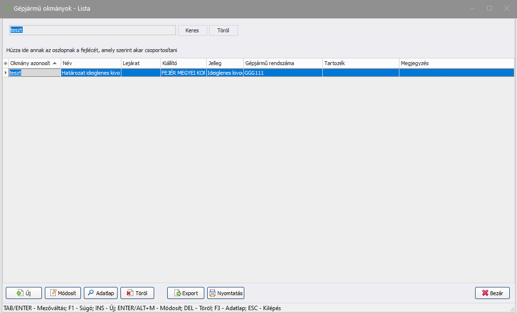This screenshot has width=517, height=313.
Task: Click the Kiállító column header
Action: point(183,63)
